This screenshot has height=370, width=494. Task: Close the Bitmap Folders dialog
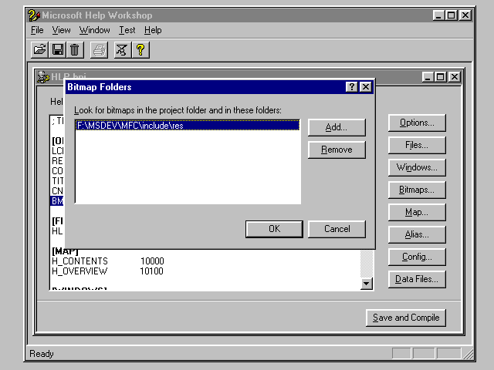[366, 87]
